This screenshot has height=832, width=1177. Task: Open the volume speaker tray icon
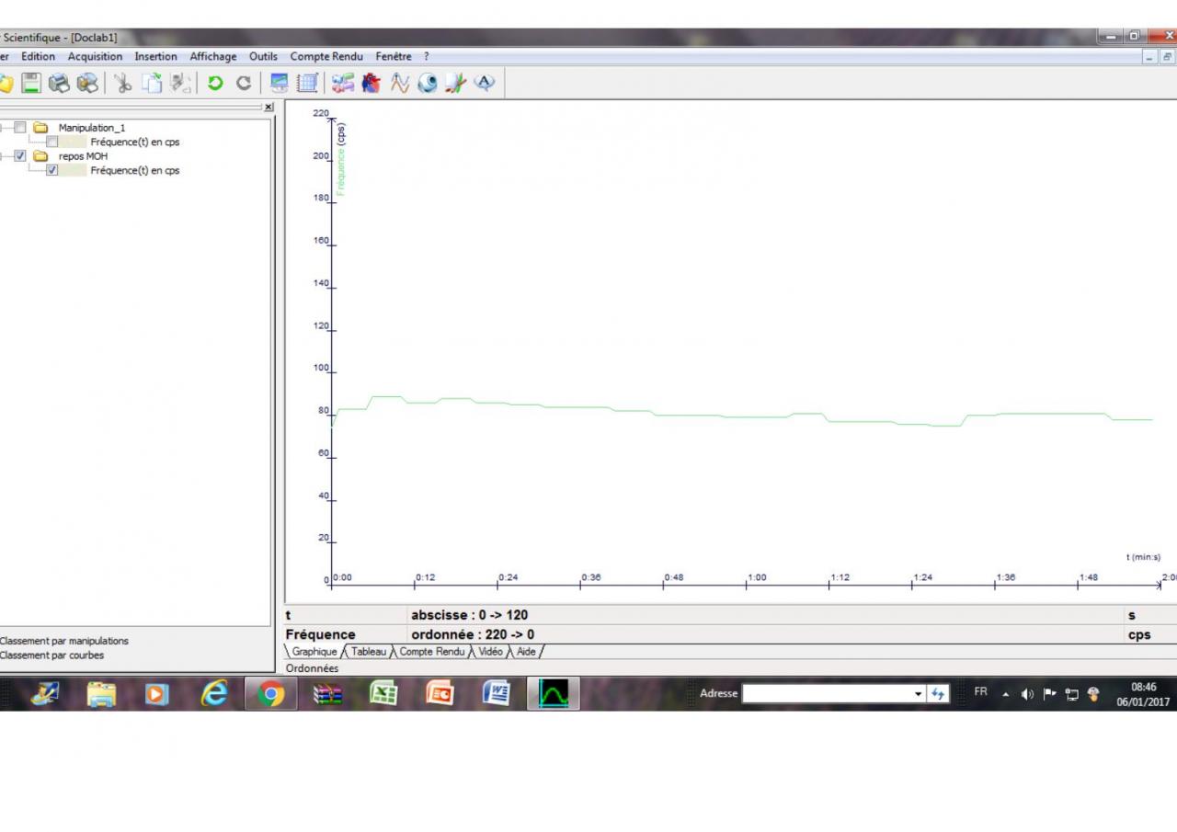point(1027,693)
